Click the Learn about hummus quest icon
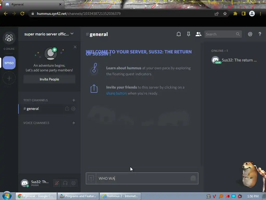 (94, 68)
